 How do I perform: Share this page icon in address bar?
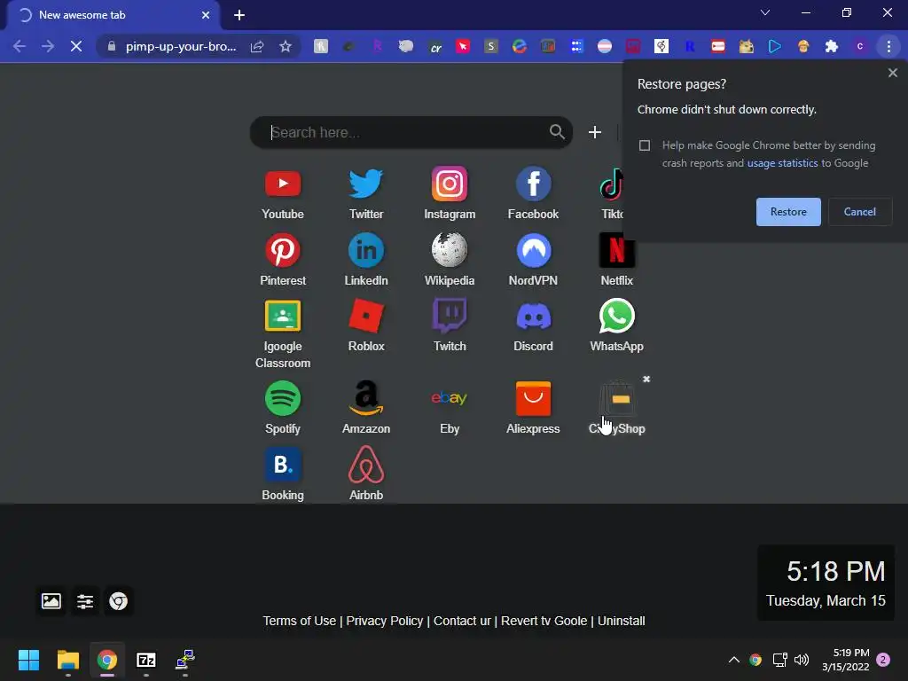pos(257,46)
